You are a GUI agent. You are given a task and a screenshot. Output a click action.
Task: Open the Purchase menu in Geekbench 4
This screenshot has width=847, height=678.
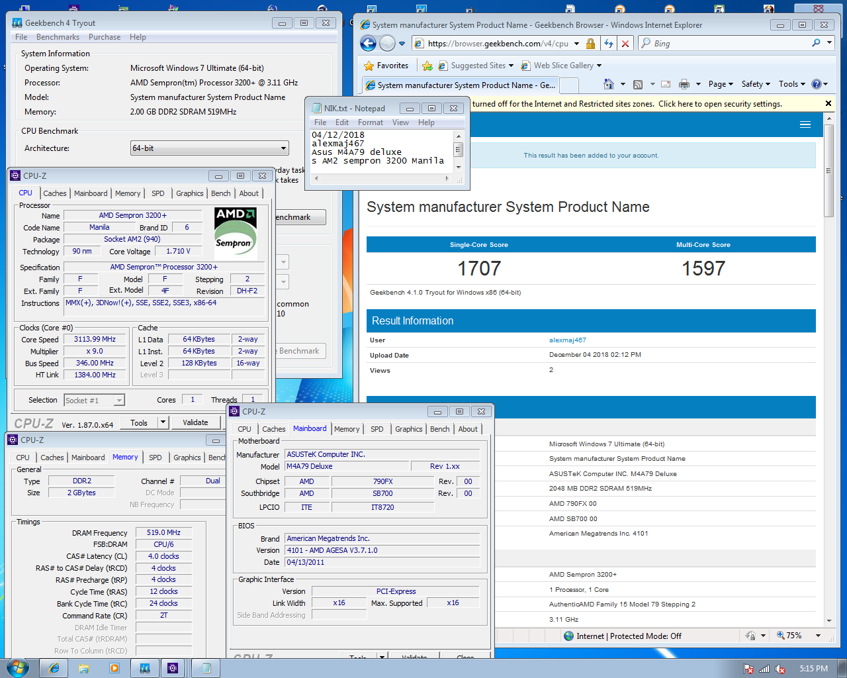tap(105, 37)
